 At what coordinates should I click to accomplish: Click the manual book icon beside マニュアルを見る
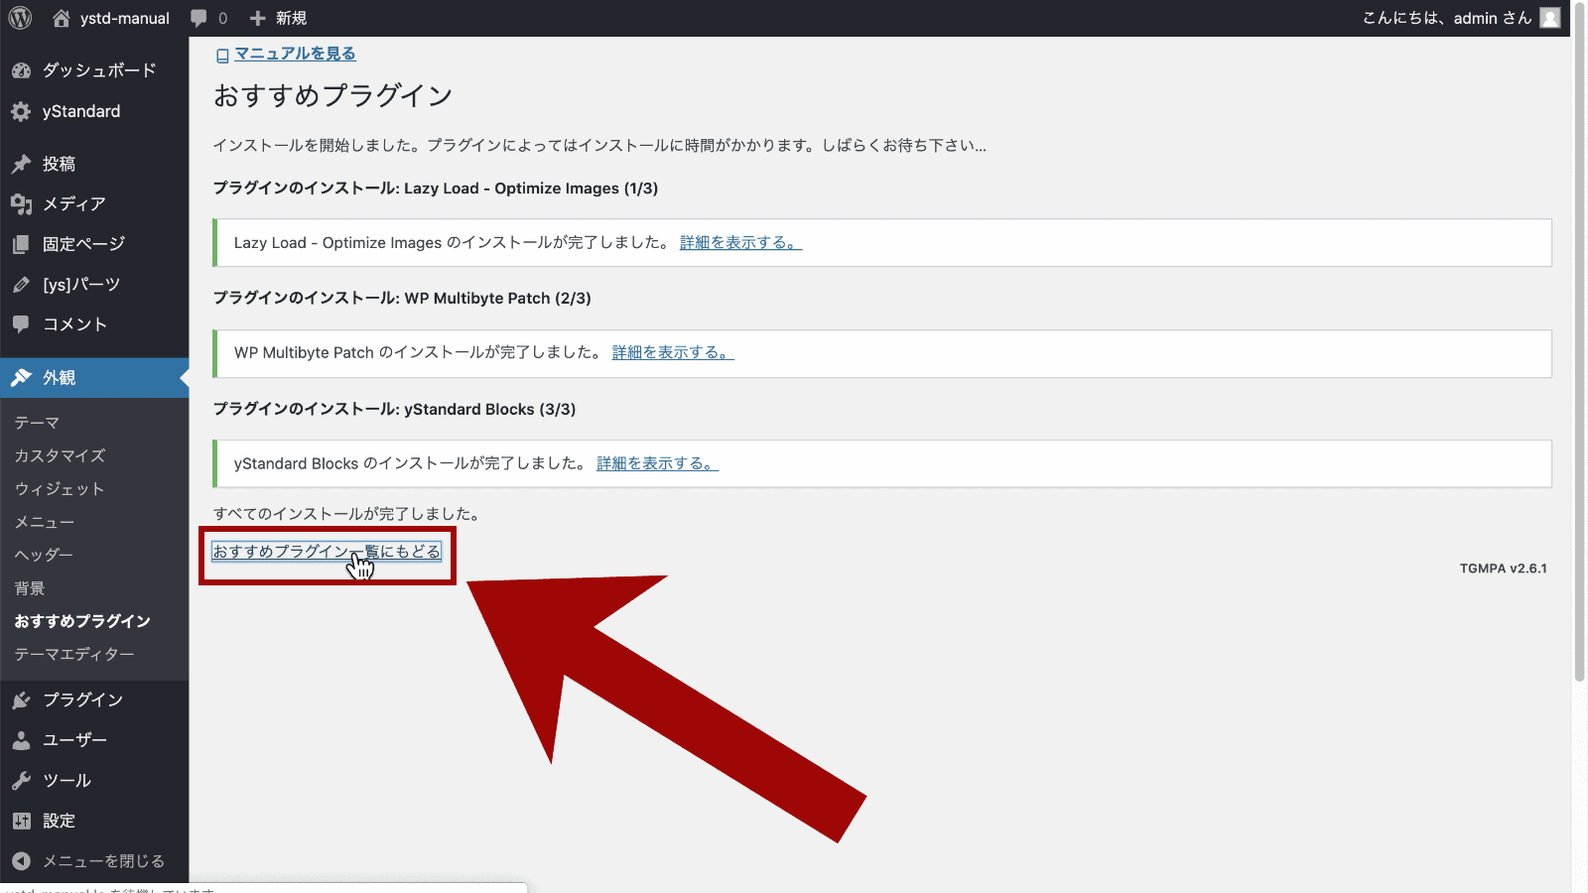[222, 56]
